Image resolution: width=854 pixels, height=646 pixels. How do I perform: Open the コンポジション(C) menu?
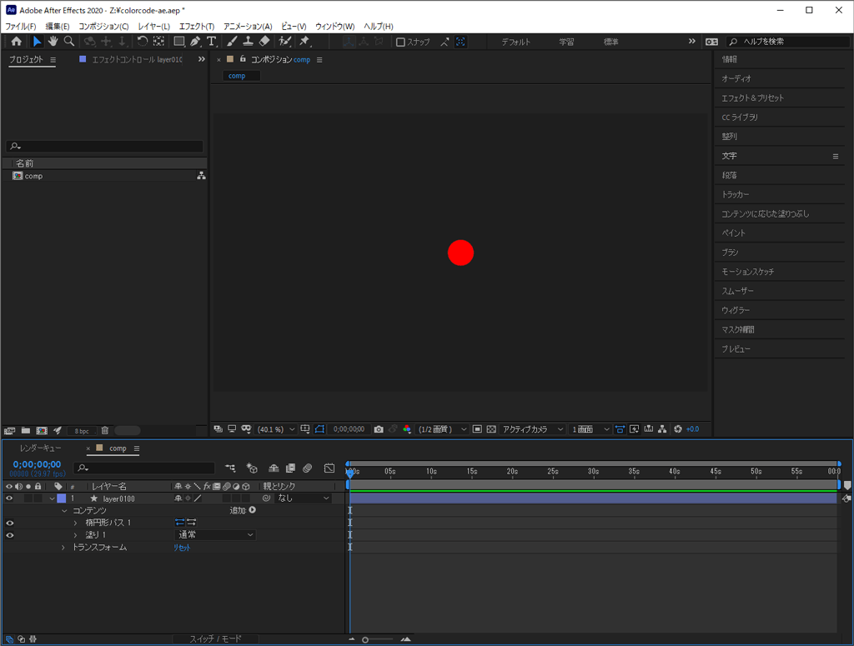click(103, 26)
